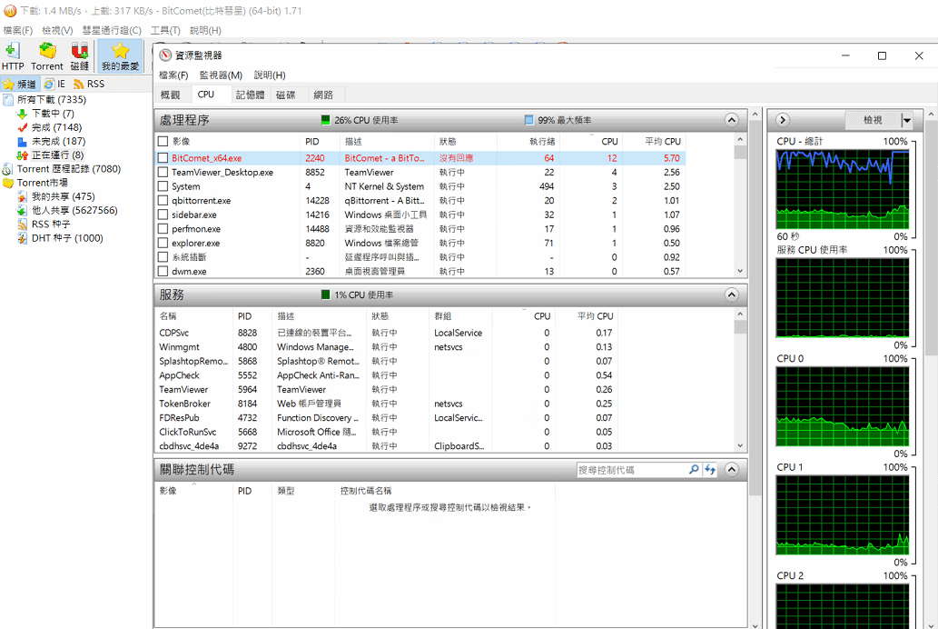Toggle the 影像 select-all header checkbox
The height and width of the screenshot is (629, 938).
[163, 142]
